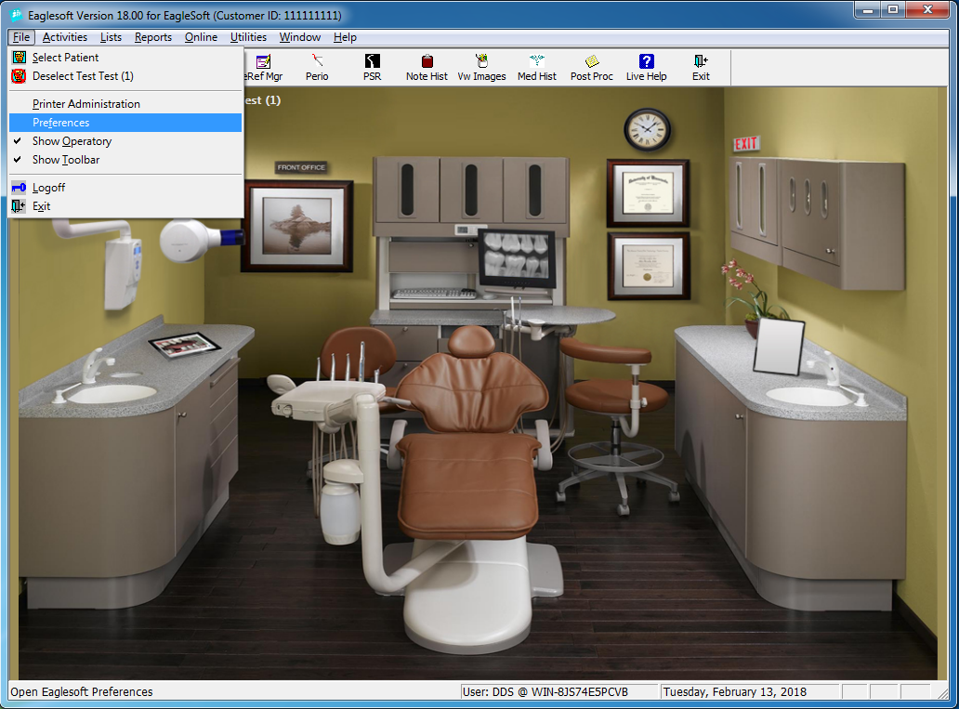Click "User: DDS @ WIN-8JS74E5PCVB" in status bar
This screenshot has height=709, width=959.
[x=545, y=692]
